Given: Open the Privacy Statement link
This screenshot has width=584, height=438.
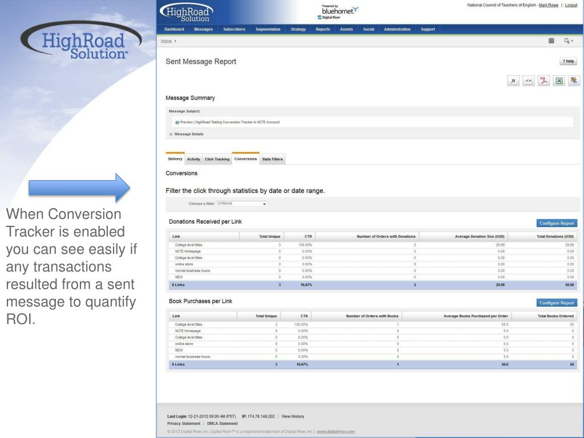Looking at the screenshot, I should (x=184, y=424).
